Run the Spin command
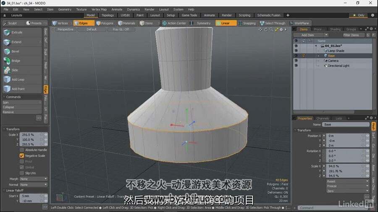Screen dimensions: 378x212 [22, 102]
